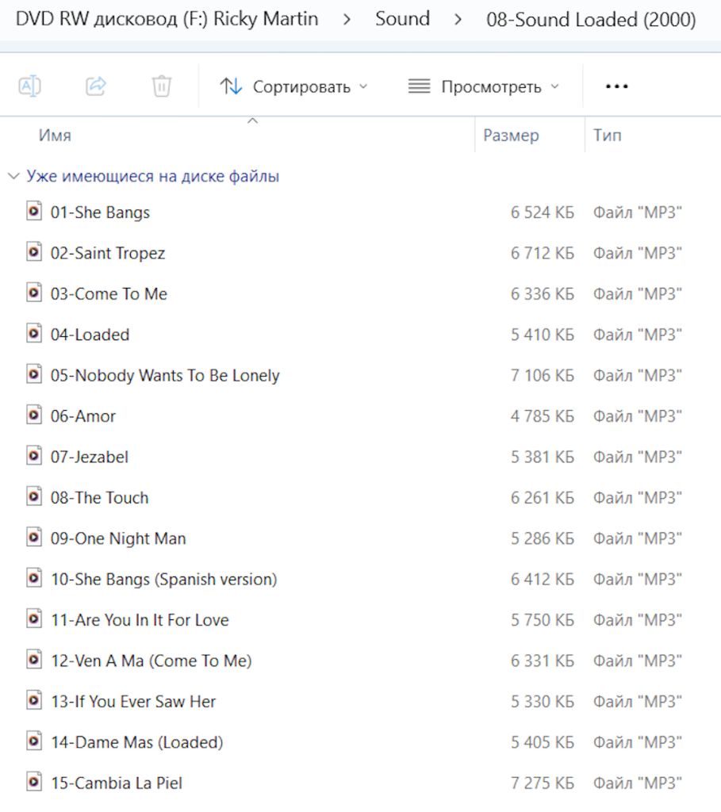Click the 6 524 КБ size value
This screenshot has height=812, width=721.
[x=543, y=213]
